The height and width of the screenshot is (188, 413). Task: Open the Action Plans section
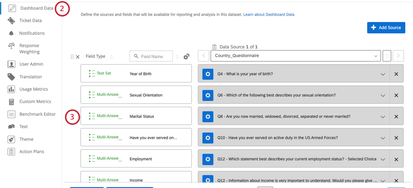tap(32, 152)
